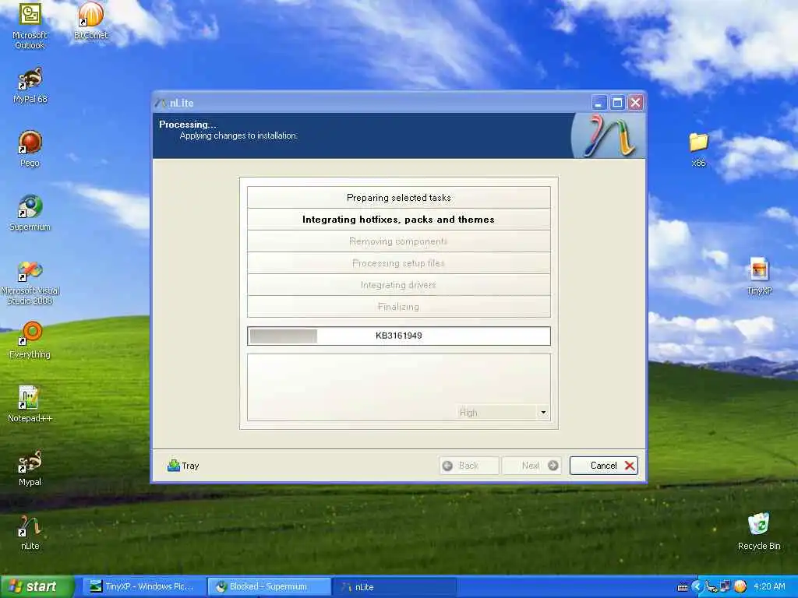Click the Start button

(x=37, y=586)
